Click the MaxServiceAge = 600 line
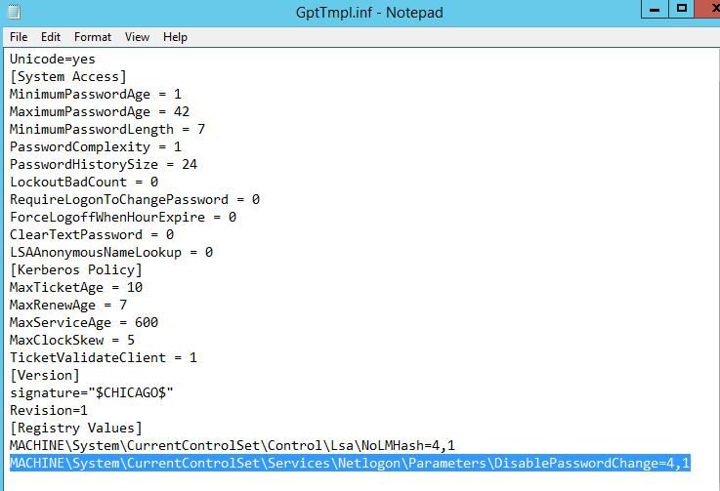Screen dimensions: 720x491 pyautogui.click(x=84, y=322)
